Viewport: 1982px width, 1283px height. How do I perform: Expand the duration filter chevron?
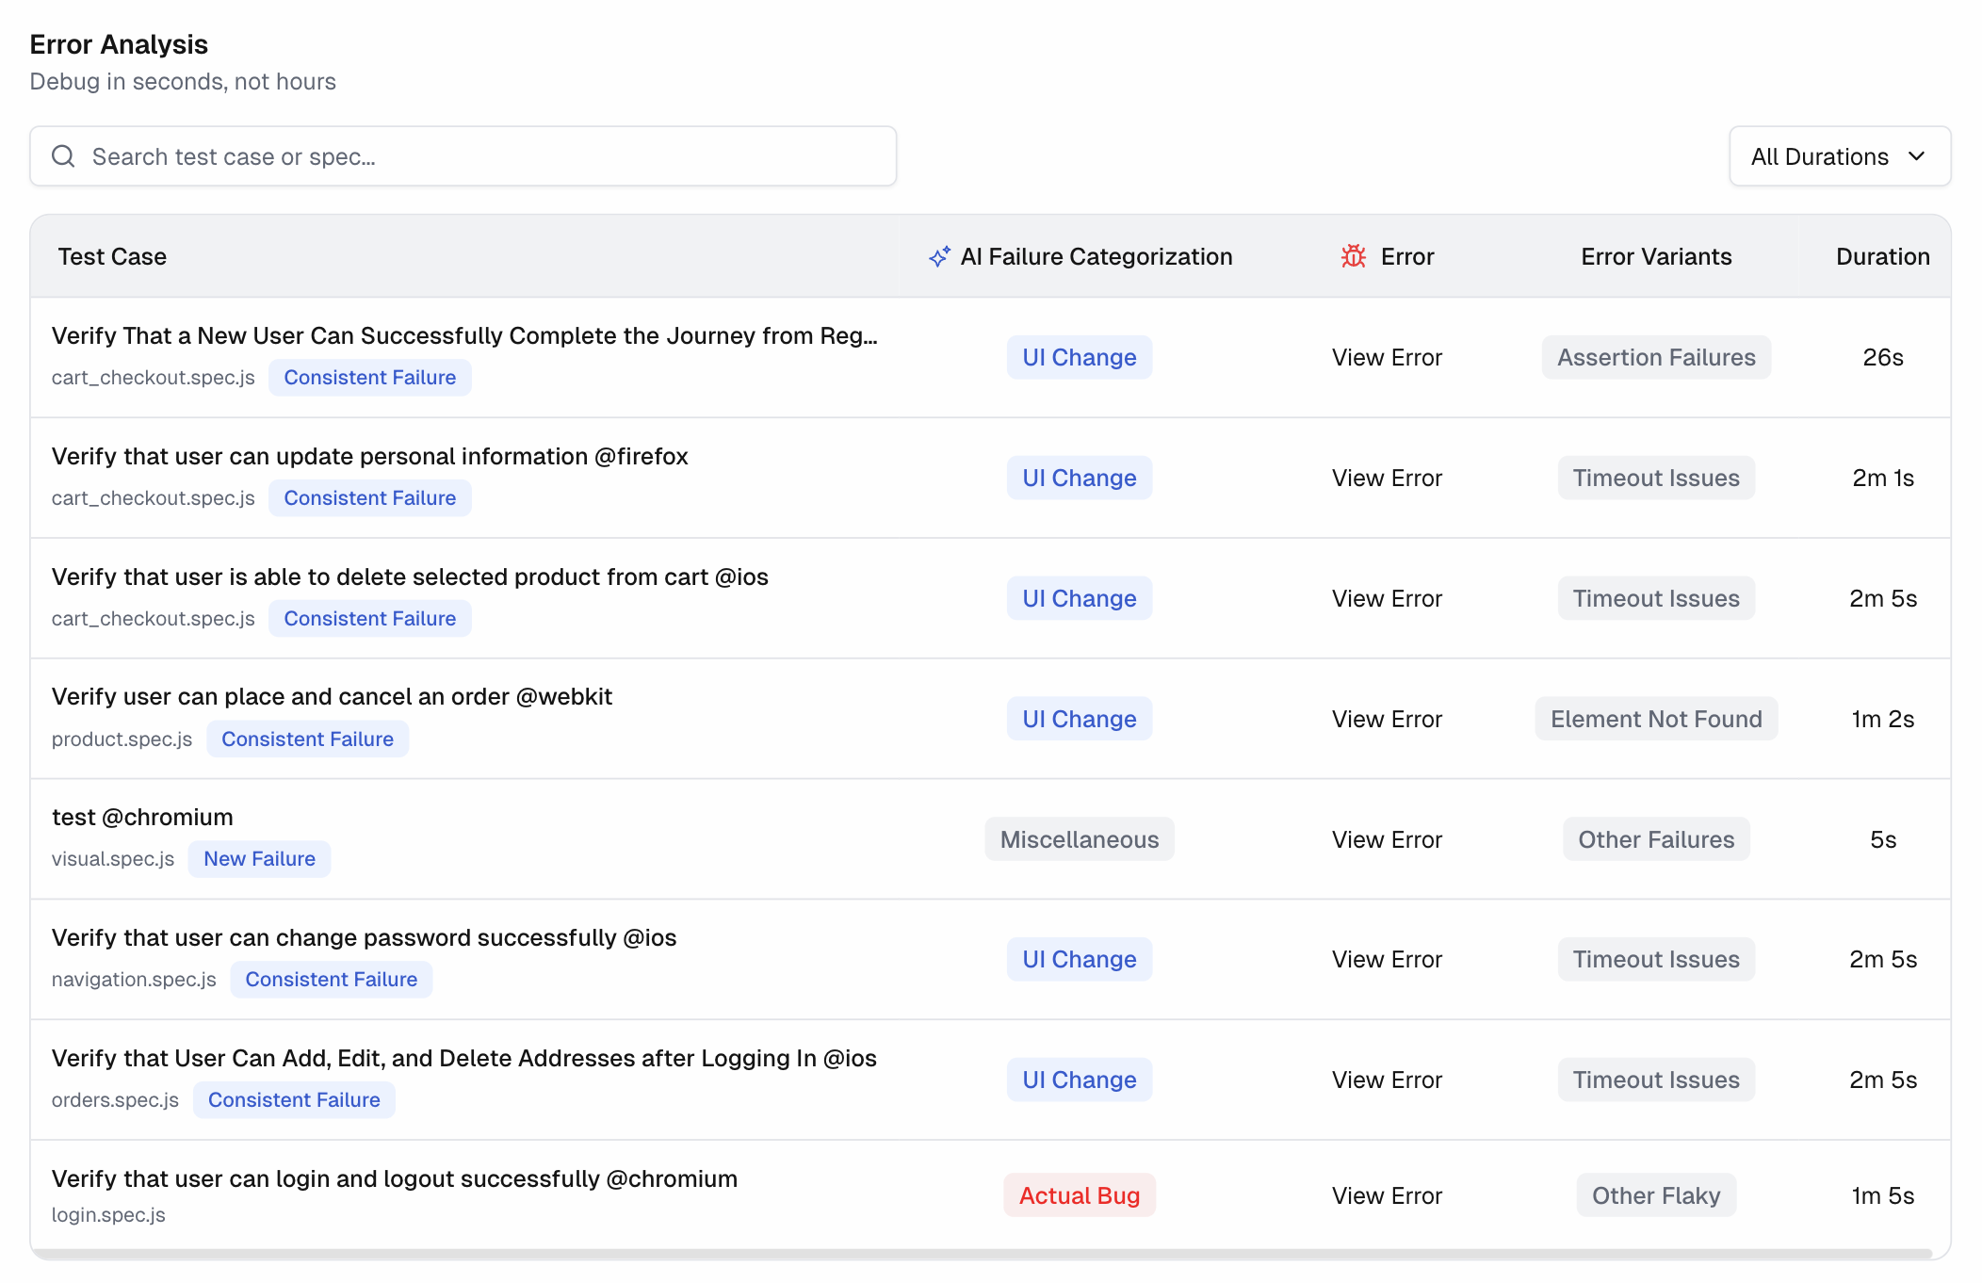click(x=1917, y=156)
